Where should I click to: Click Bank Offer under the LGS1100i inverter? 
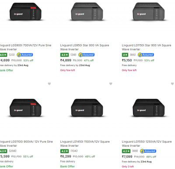pos(7,166)
